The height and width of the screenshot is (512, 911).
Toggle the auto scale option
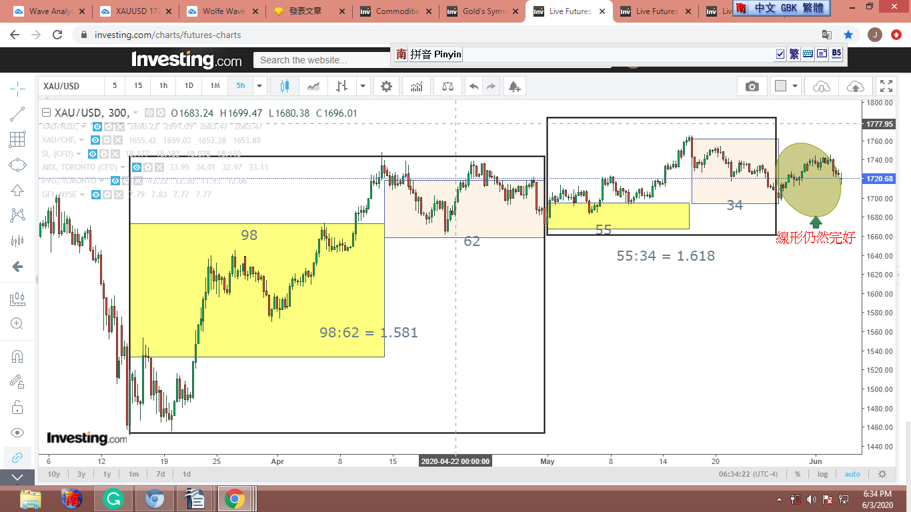[x=852, y=474]
